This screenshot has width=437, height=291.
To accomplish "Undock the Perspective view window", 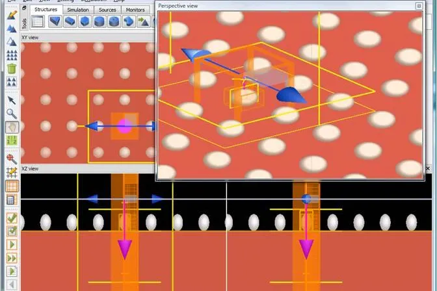I will tap(419, 6).
